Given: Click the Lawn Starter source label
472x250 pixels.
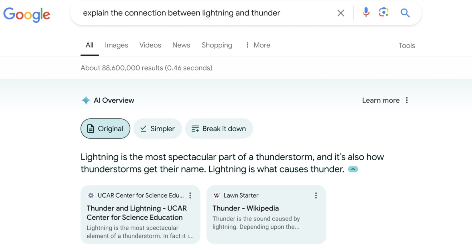Looking at the screenshot, I should pos(241,195).
